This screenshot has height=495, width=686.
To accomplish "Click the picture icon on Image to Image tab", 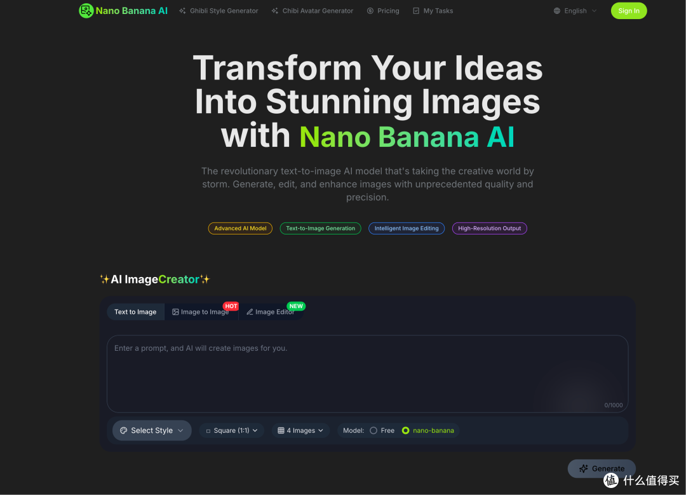I will point(175,312).
